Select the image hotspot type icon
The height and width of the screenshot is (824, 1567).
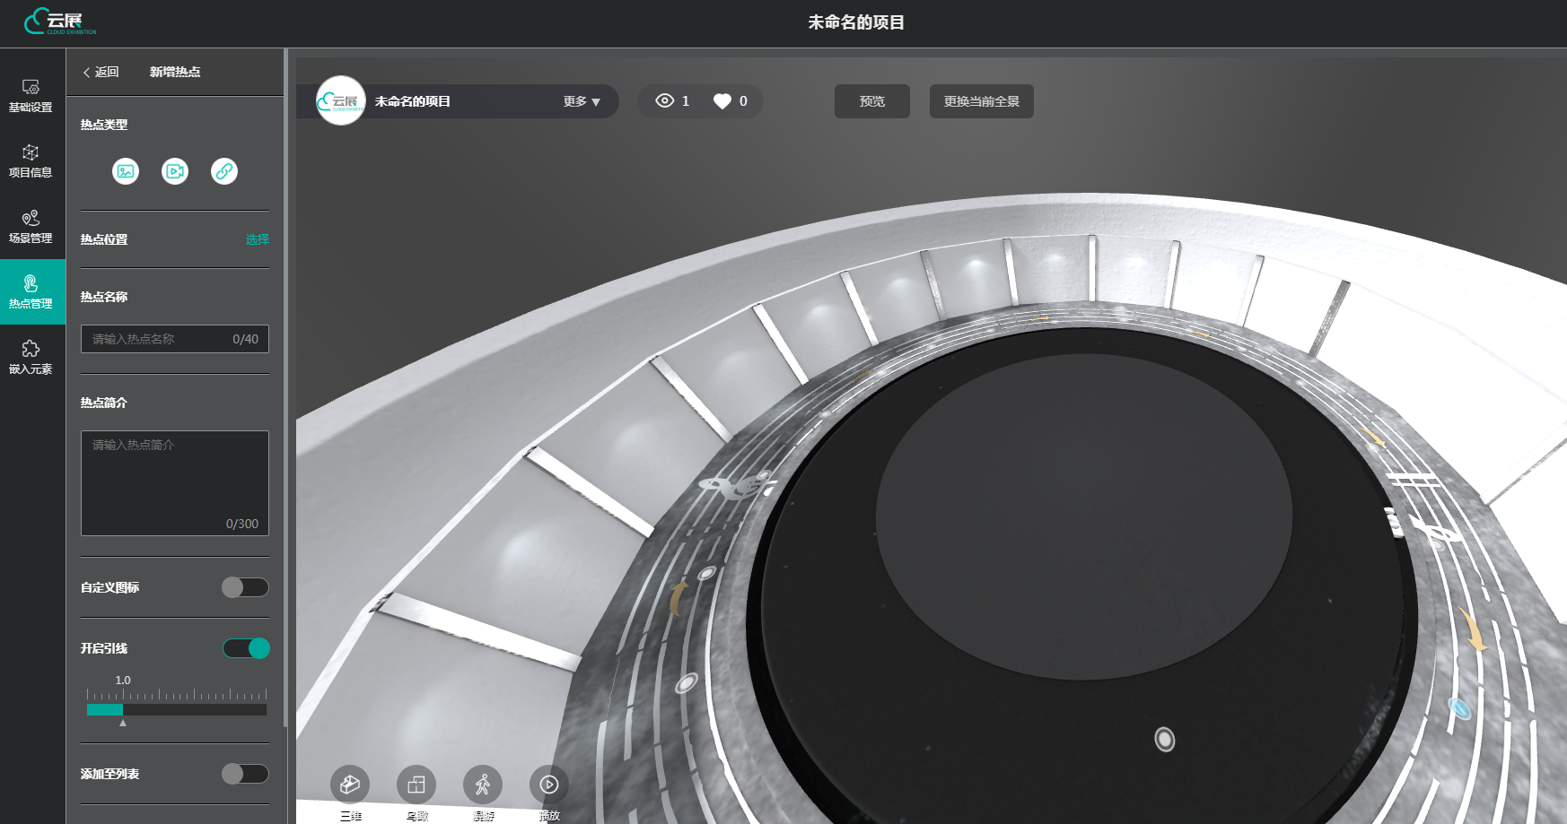126,171
